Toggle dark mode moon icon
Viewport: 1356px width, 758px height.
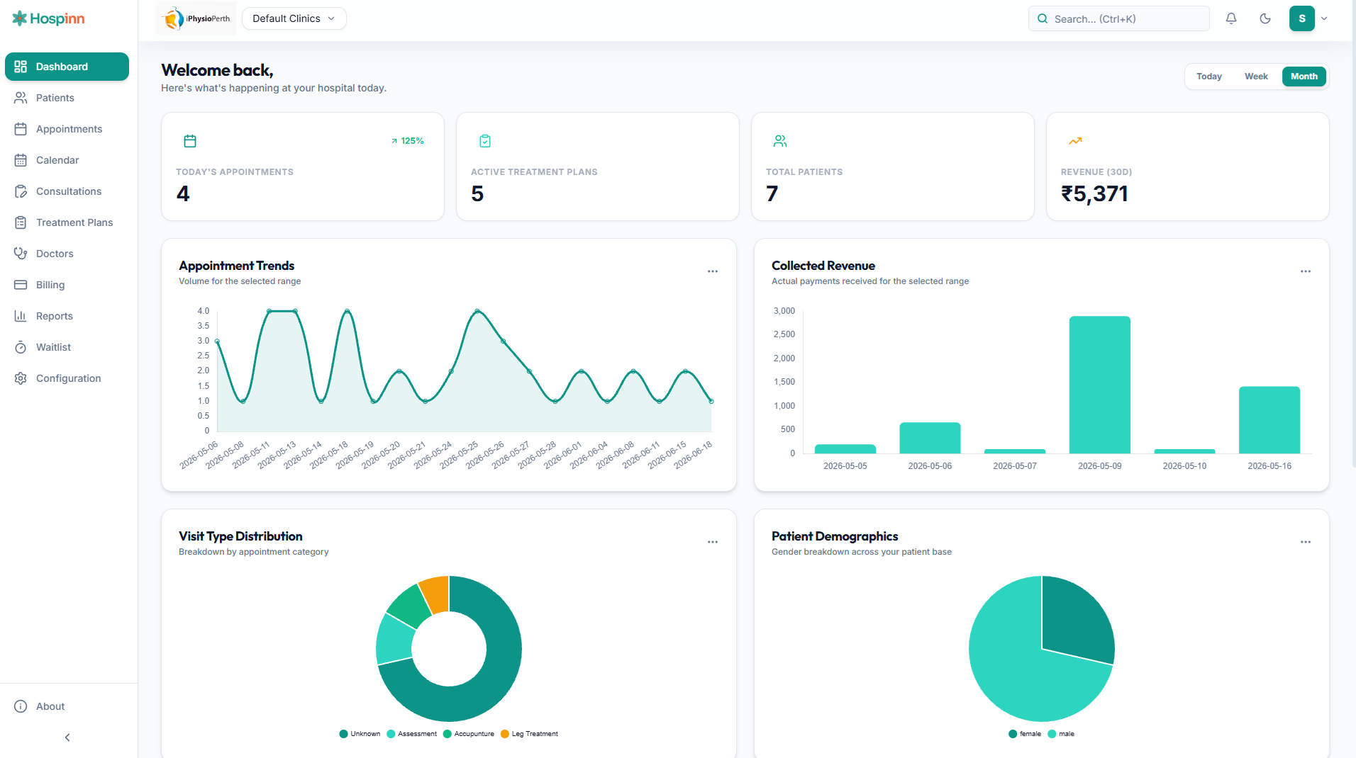1265,18
